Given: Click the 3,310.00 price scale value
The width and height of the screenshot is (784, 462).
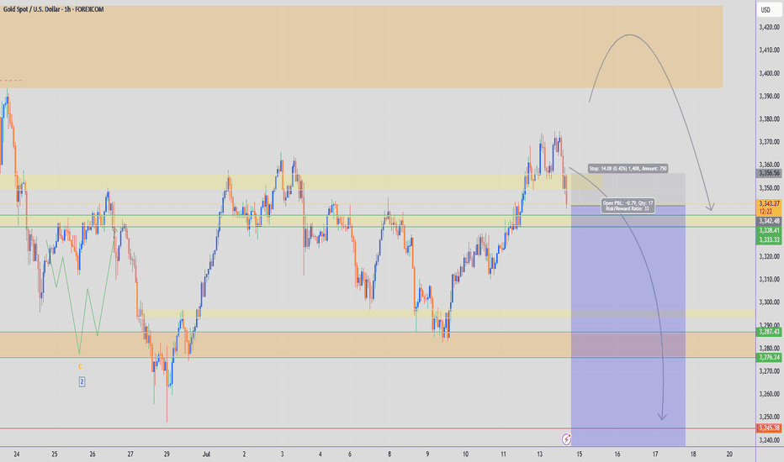Looking at the screenshot, I should [x=770, y=279].
